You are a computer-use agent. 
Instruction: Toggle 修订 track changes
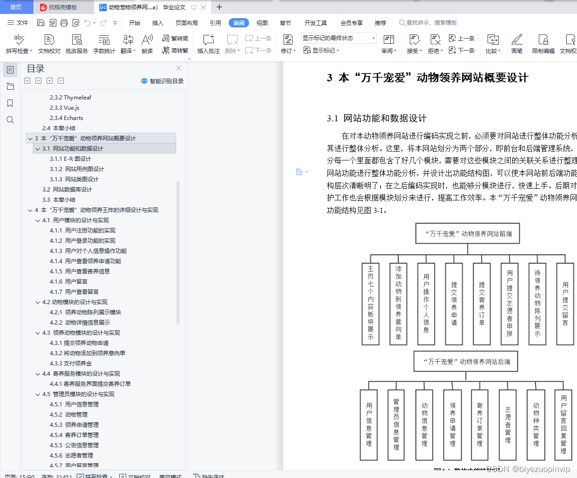288,44
